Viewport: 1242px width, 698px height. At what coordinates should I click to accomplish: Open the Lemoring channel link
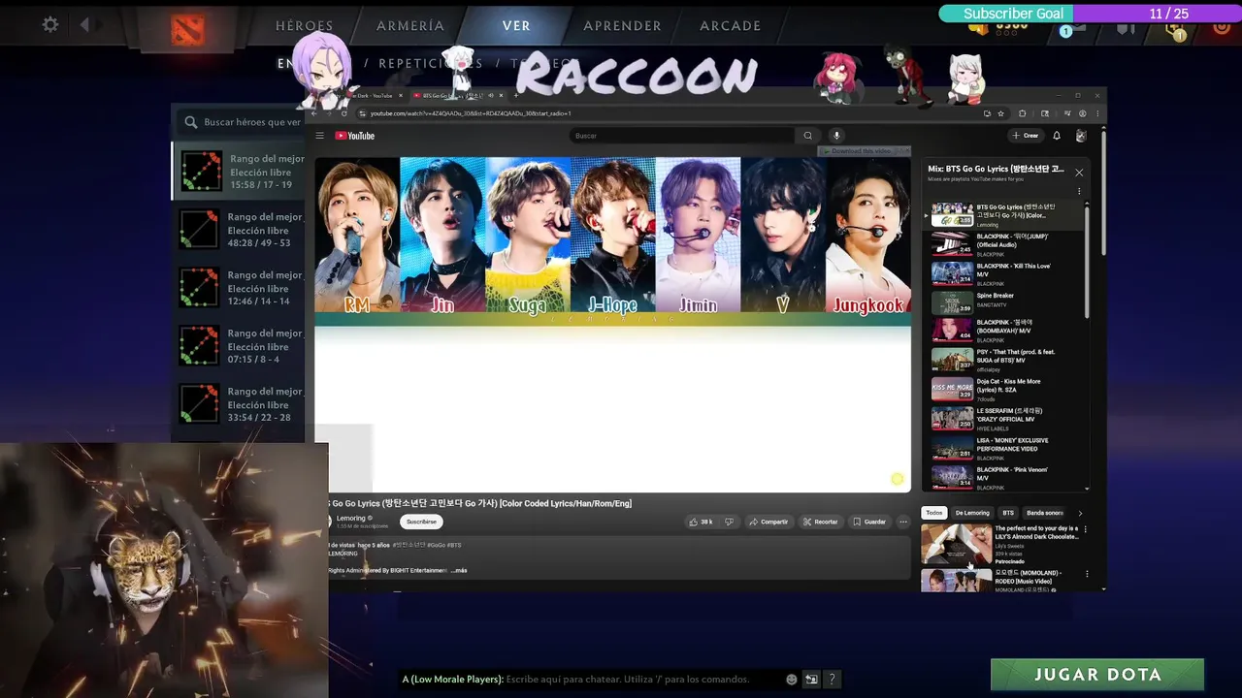pos(351,518)
